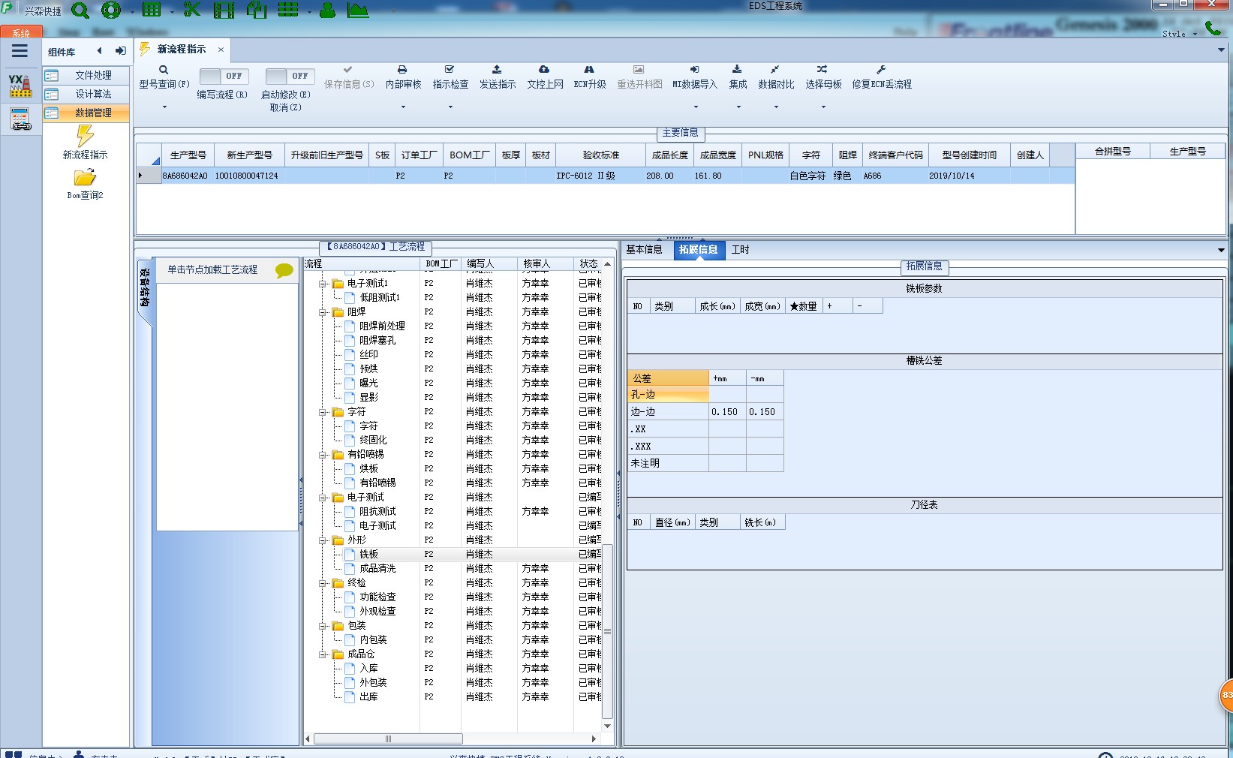The width and height of the screenshot is (1233, 758).
Task: Collapse the 阻焊 tree node
Action: 323,312
